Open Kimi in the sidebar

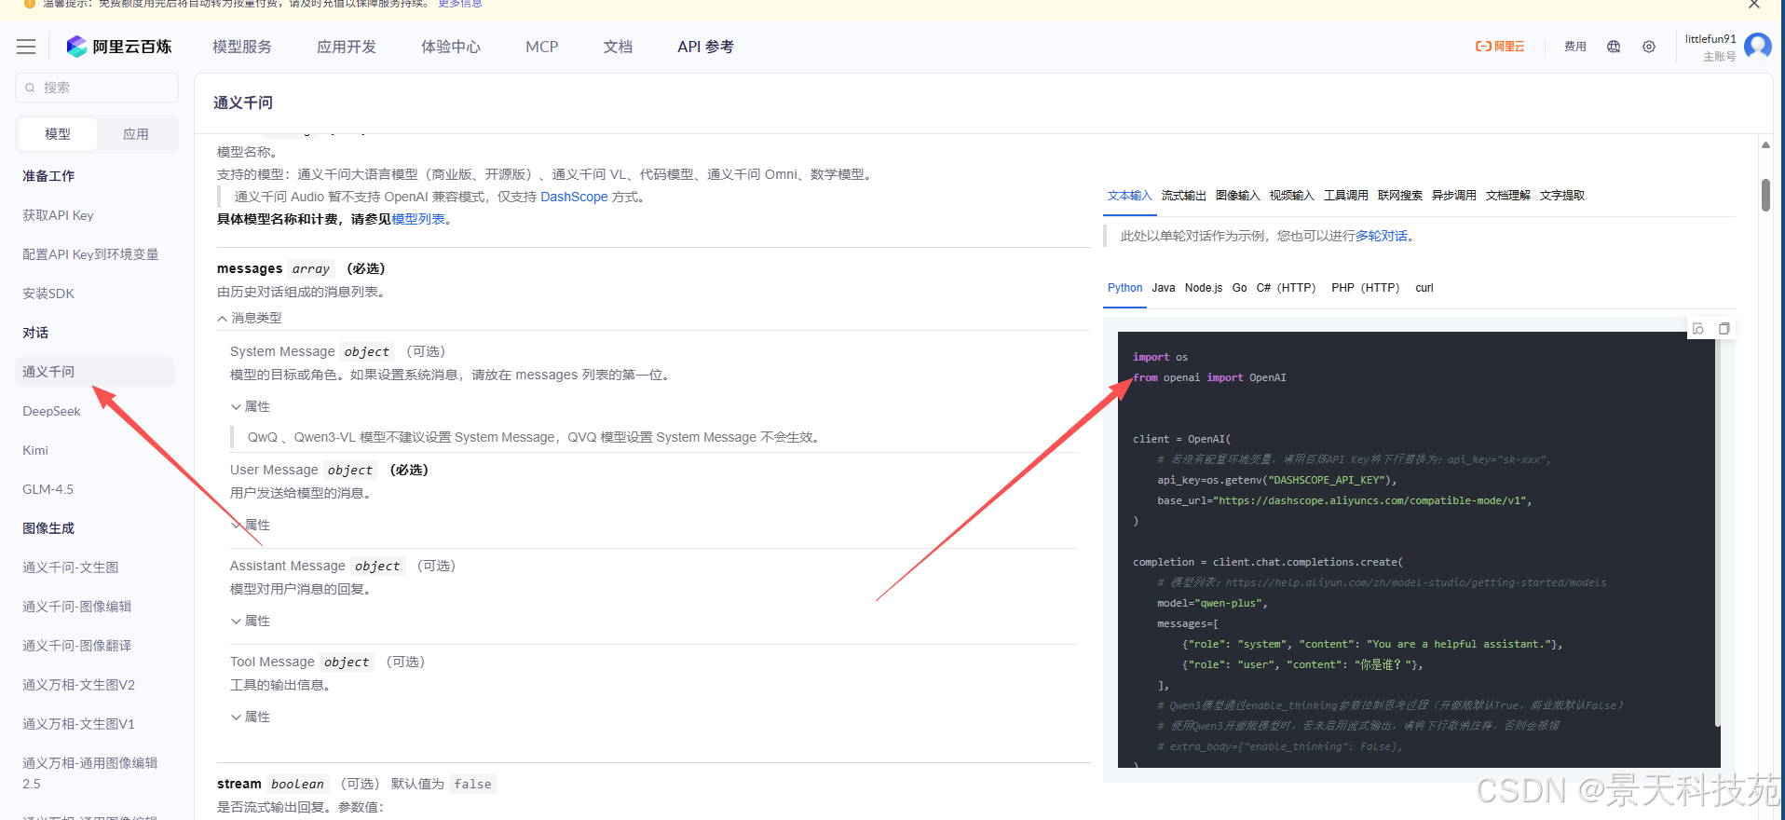35,450
